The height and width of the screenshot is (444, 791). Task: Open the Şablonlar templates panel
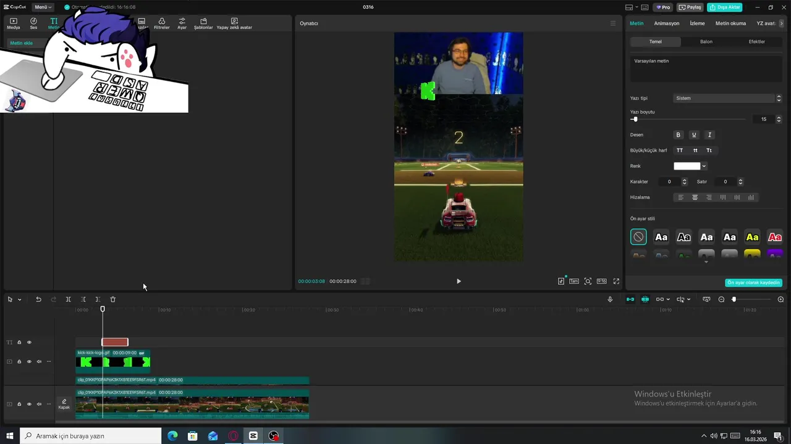coord(203,23)
